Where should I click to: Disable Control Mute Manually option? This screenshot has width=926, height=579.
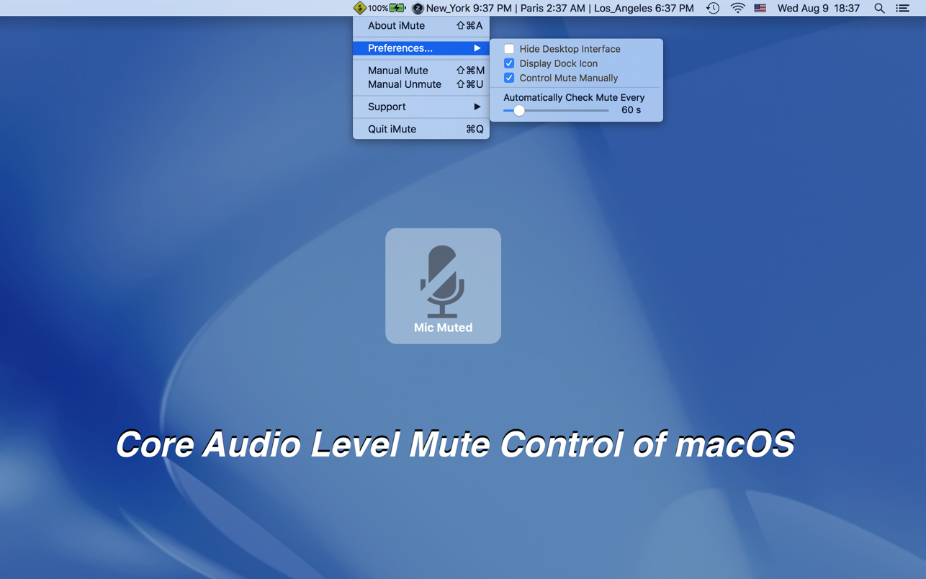coord(509,78)
